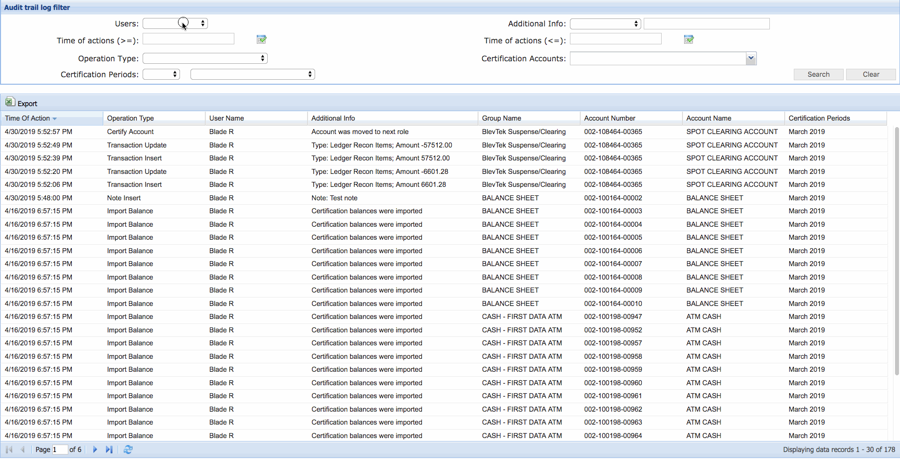Open the Additional Info dropdown
The height and width of the screenshot is (459, 900).
point(605,24)
